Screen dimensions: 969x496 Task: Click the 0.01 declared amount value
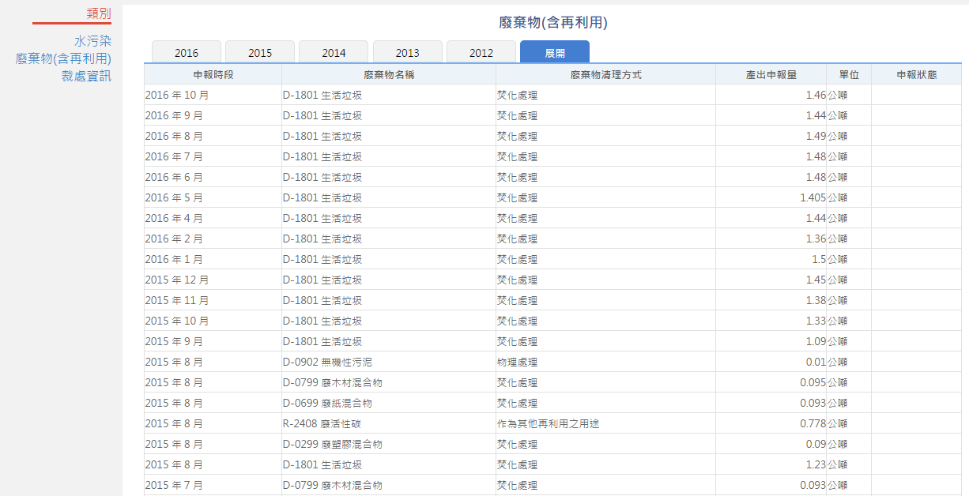click(x=816, y=362)
